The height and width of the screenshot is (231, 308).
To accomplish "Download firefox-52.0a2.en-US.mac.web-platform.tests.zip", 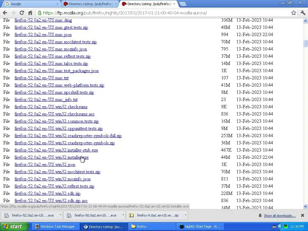I will [59, 85].
